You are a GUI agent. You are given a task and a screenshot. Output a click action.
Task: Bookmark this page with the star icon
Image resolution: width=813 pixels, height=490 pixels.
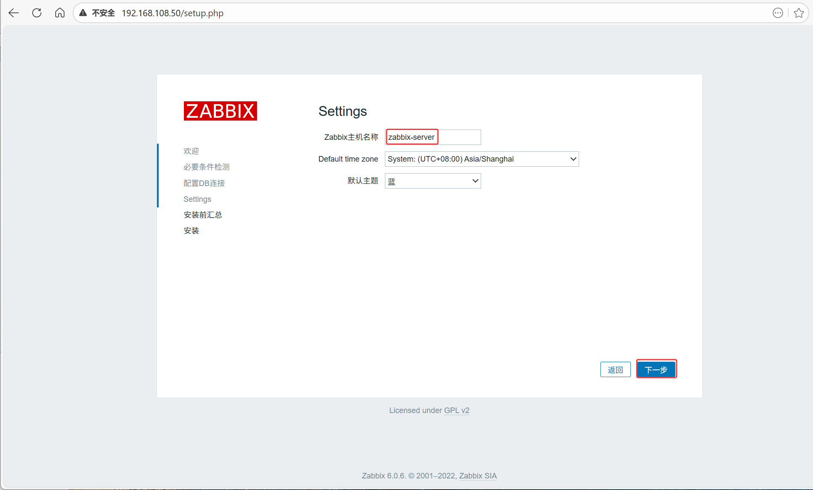[798, 13]
